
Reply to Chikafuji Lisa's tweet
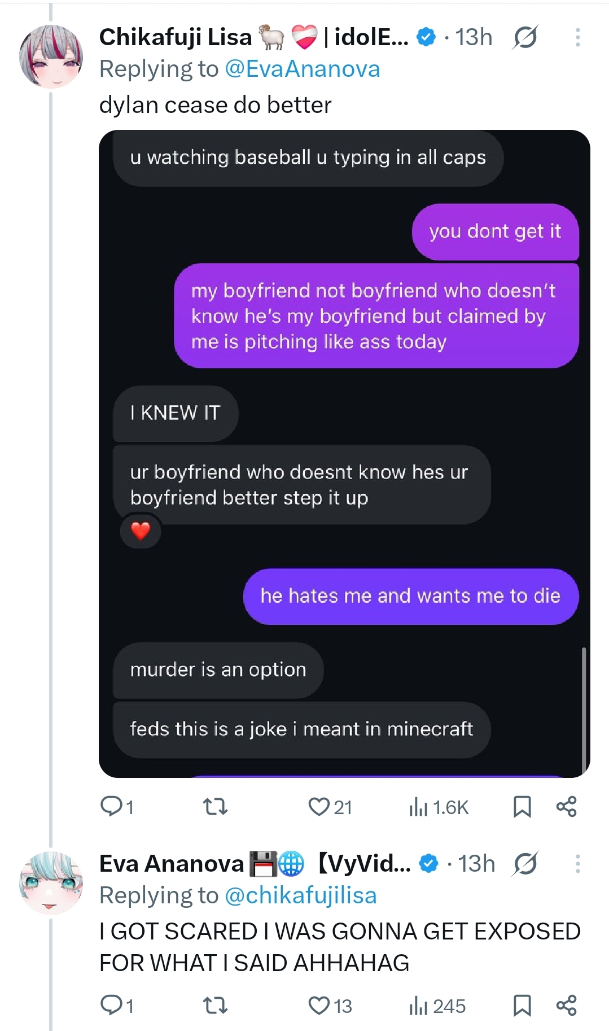(109, 806)
